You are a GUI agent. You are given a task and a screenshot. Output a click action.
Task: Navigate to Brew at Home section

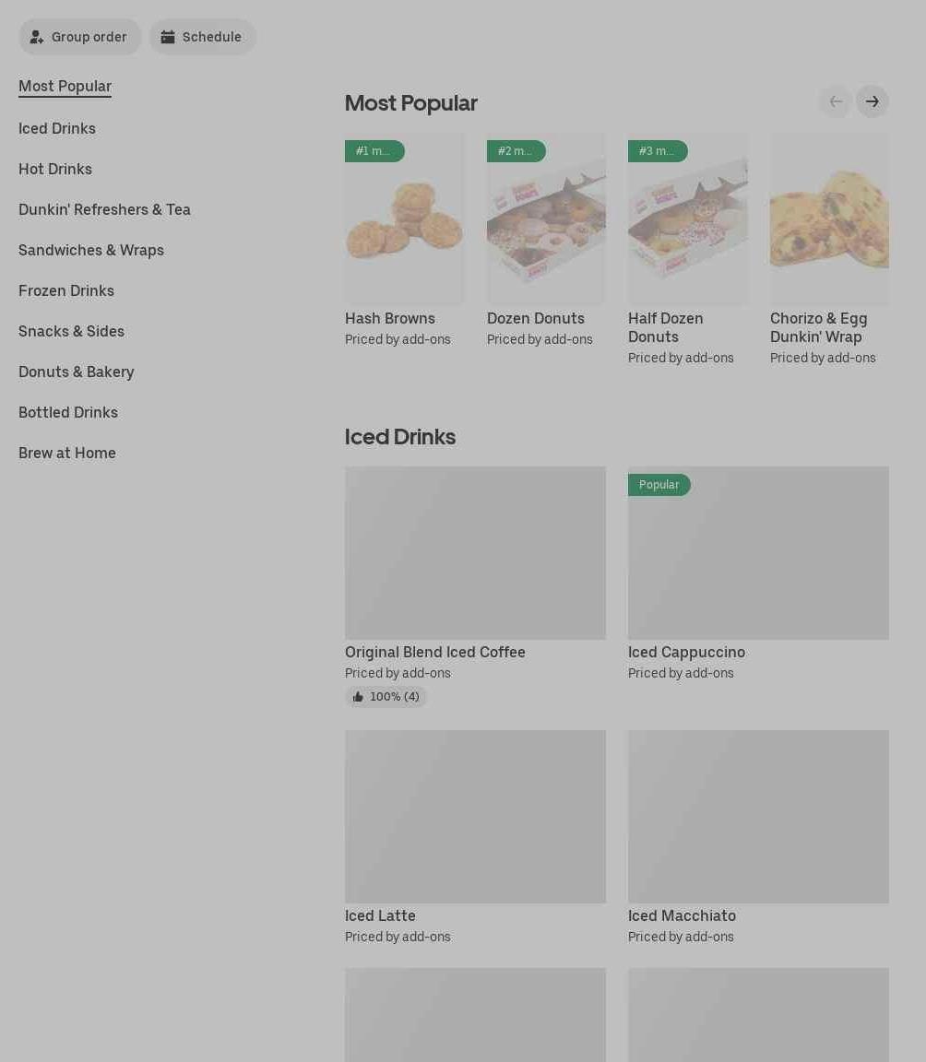tap(67, 453)
